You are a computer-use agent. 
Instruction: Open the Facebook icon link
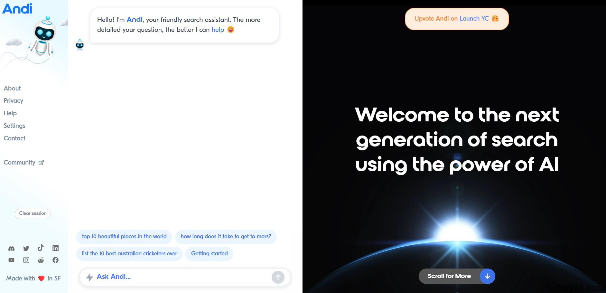55,260
